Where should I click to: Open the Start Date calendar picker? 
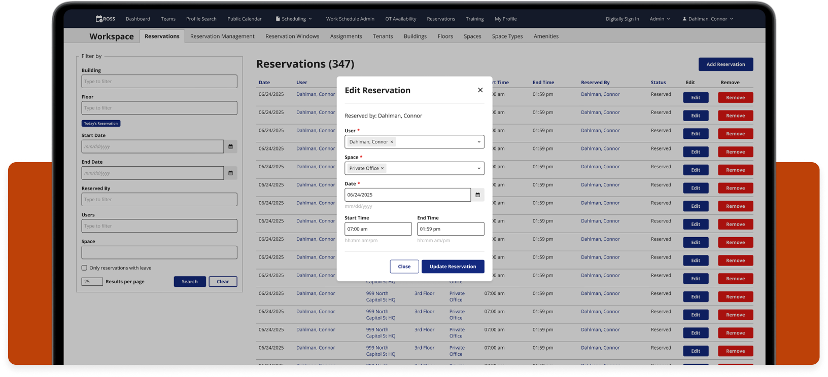(x=230, y=146)
